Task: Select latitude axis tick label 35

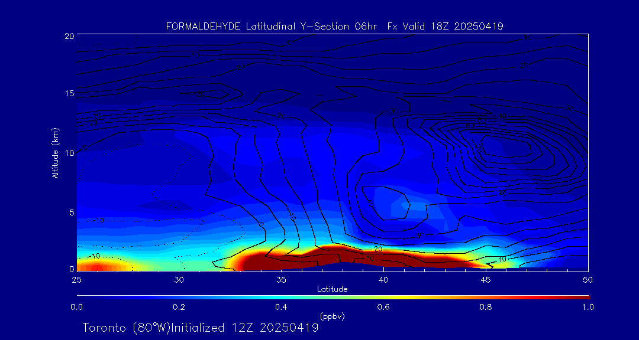Action: click(281, 280)
